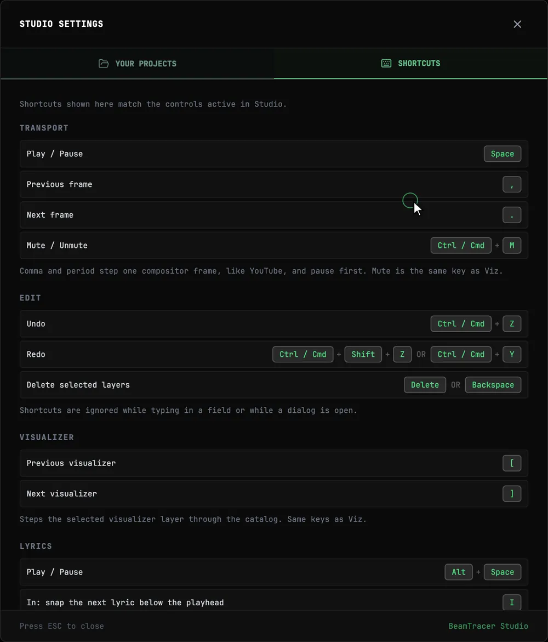Click the Ctrl / Cmd badge before Y
The height and width of the screenshot is (642, 548).
click(x=461, y=354)
